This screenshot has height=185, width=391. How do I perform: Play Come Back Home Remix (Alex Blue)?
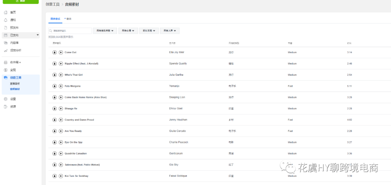pos(61,97)
